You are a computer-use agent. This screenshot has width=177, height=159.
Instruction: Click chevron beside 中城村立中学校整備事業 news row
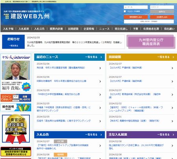point(100,95)
